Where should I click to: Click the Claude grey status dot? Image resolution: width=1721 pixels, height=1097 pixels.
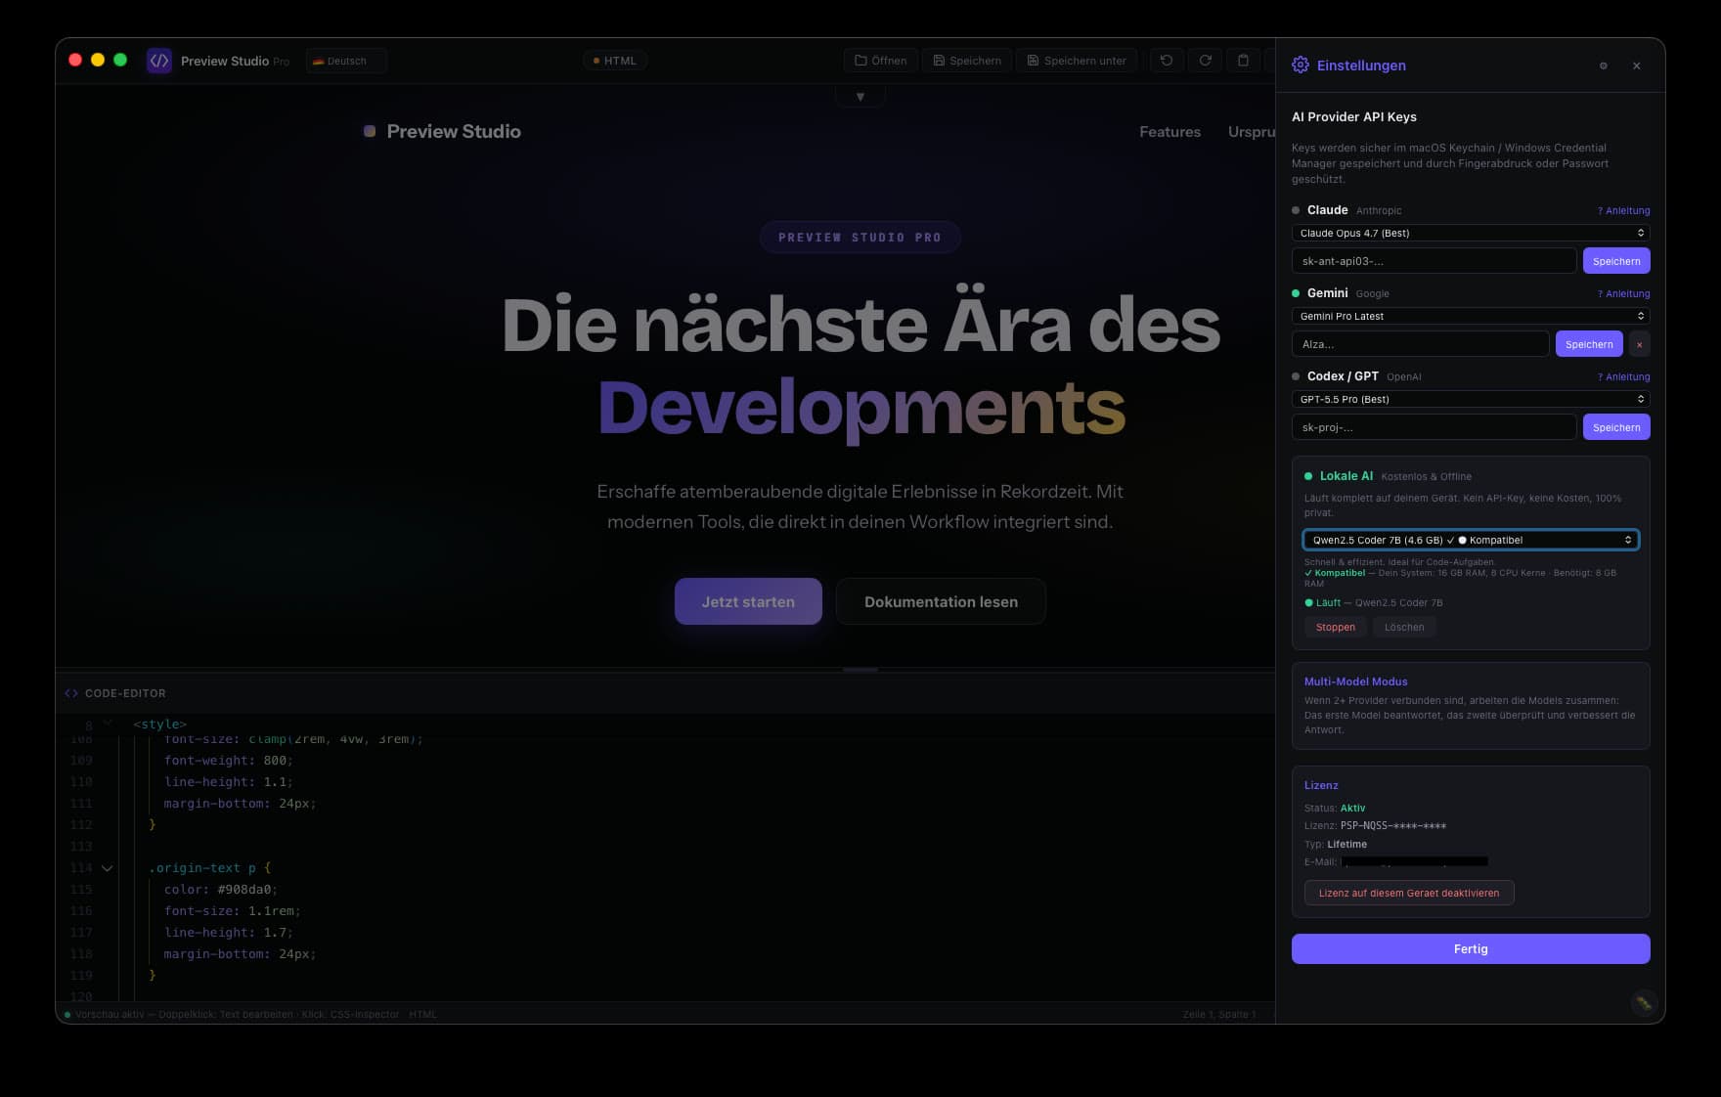click(1296, 210)
